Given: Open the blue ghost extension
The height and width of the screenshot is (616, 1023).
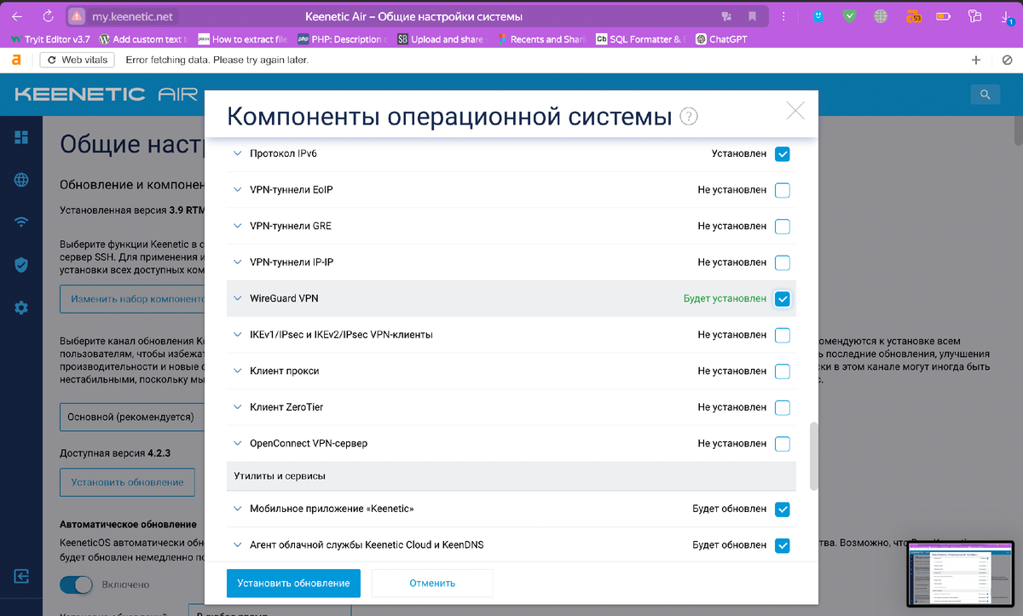Looking at the screenshot, I should 818,16.
